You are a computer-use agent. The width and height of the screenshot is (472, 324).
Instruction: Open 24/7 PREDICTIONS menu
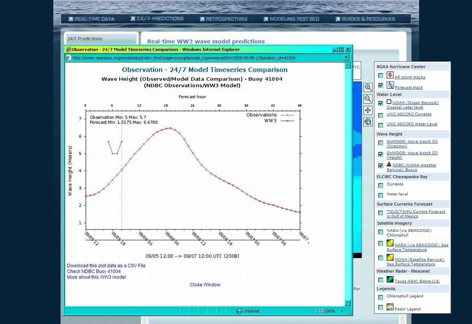pos(160,19)
